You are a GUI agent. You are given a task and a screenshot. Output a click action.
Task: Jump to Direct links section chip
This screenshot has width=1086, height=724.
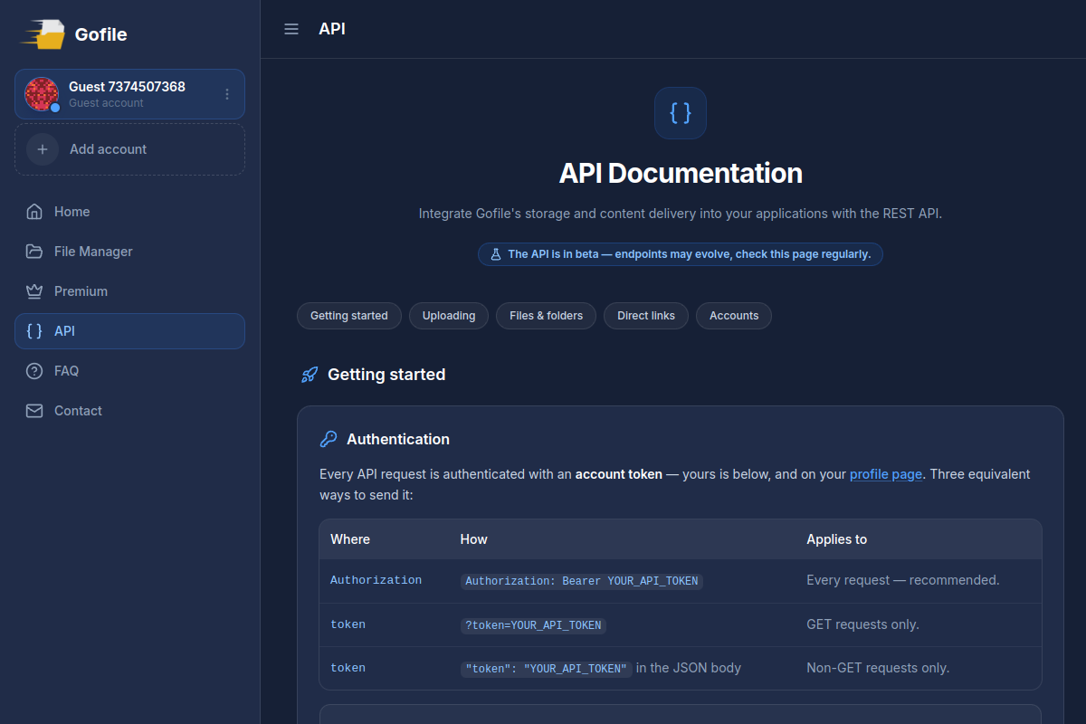(646, 316)
